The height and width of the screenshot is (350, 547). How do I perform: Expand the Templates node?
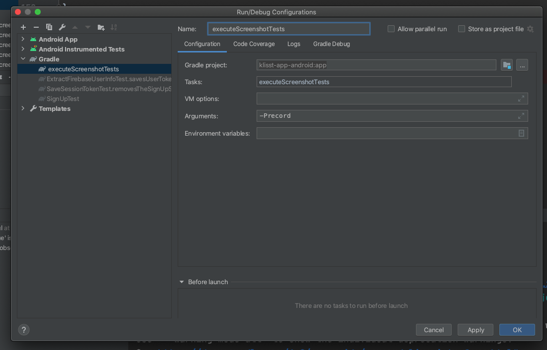click(x=23, y=108)
